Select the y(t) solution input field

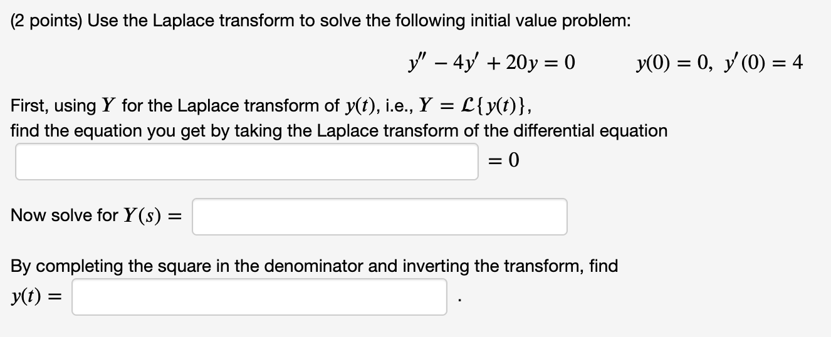259,297
